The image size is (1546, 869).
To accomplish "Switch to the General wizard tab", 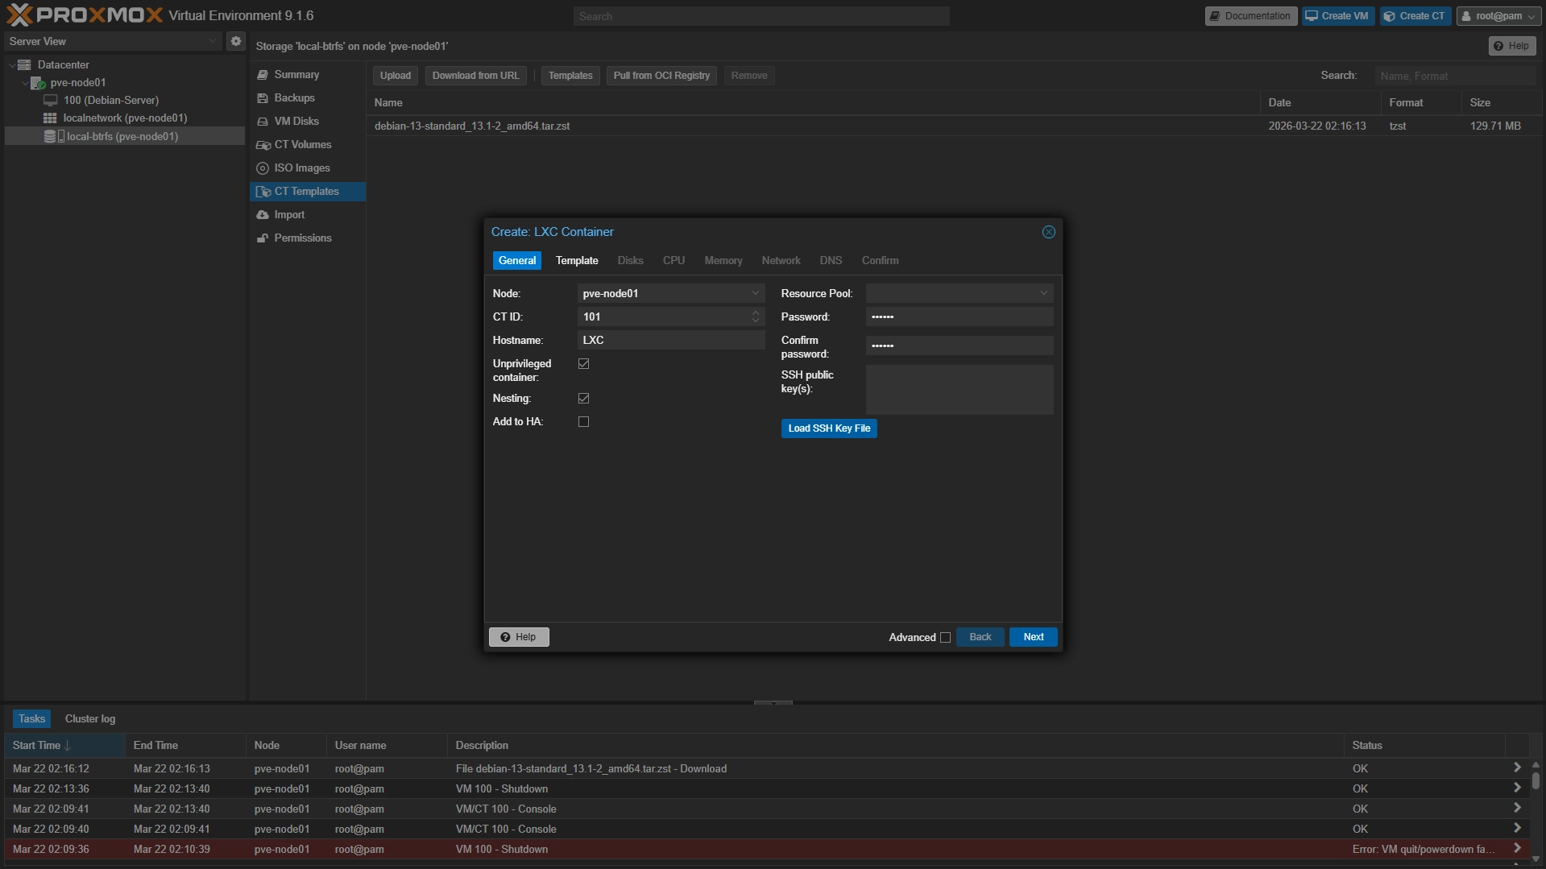I will [516, 261].
